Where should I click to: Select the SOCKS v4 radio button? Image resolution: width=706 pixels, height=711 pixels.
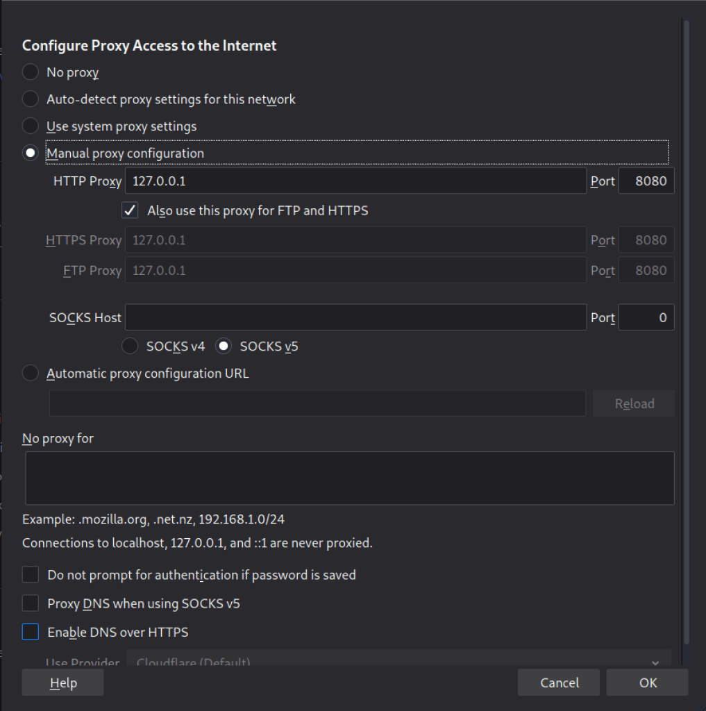click(130, 346)
